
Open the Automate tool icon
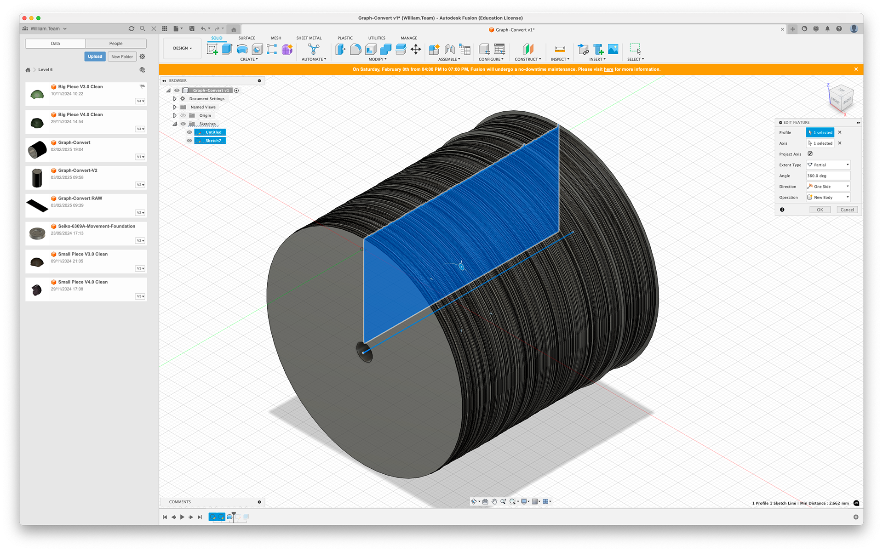pyautogui.click(x=314, y=49)
